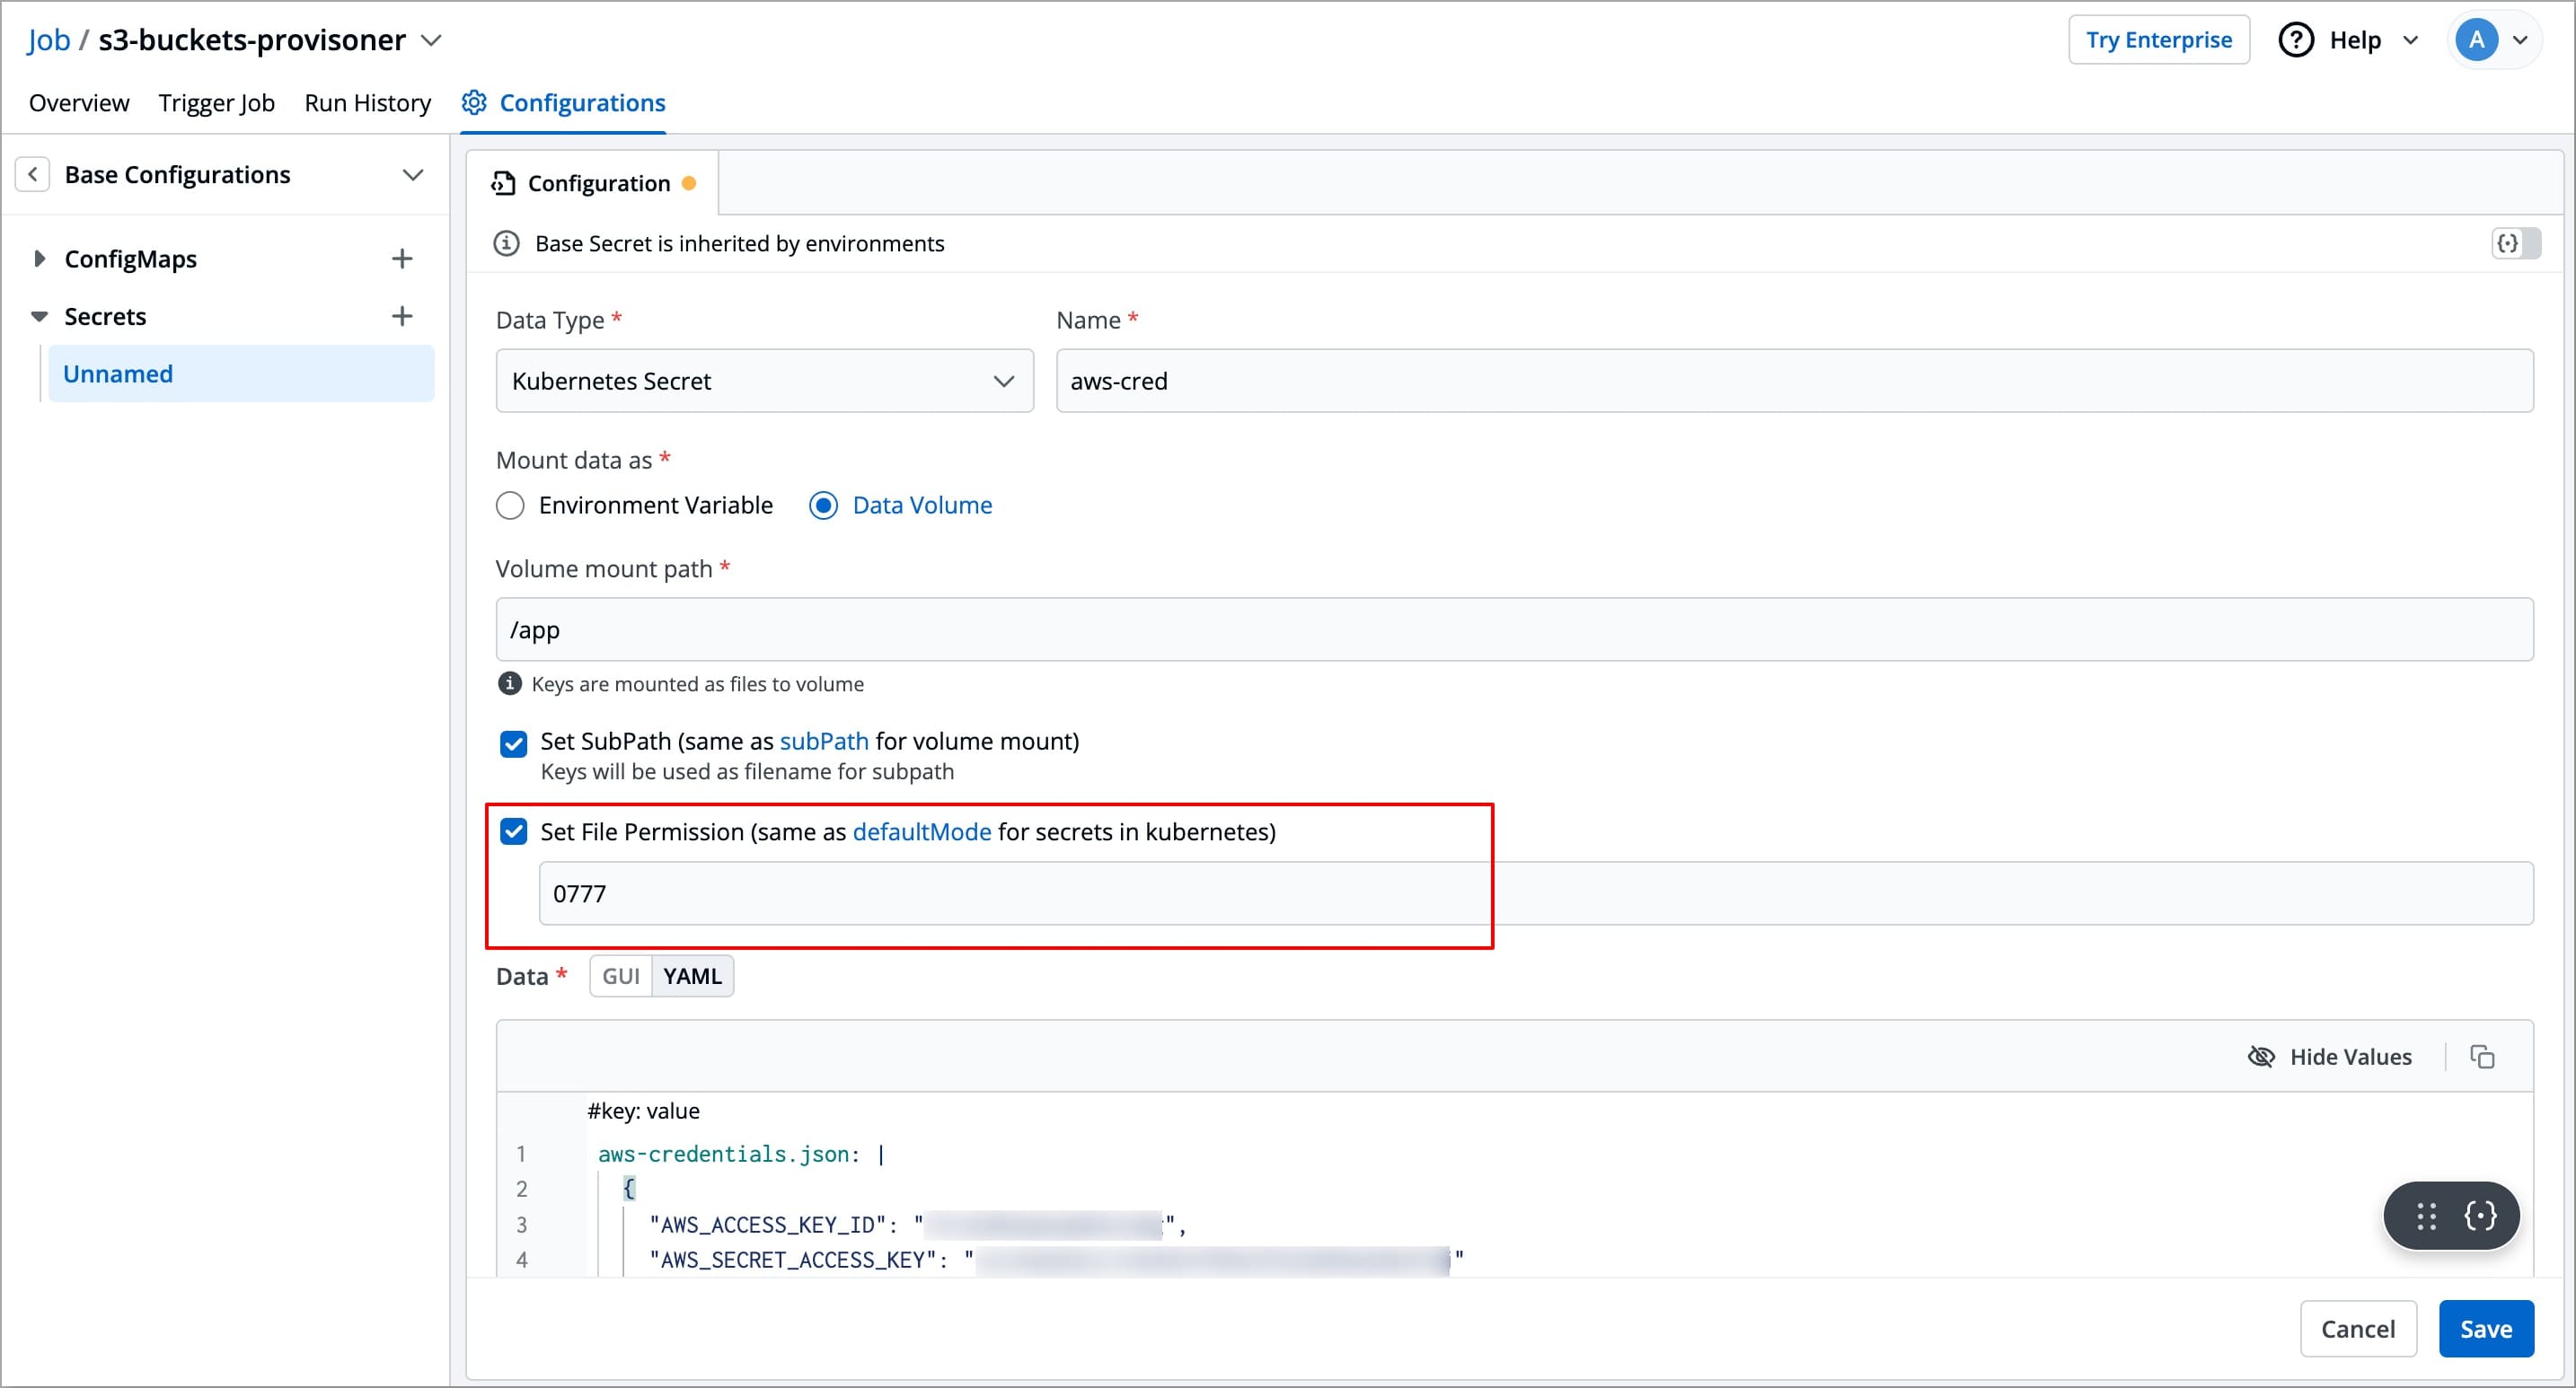Click the Configuration tab file icon

pos(506,182)
